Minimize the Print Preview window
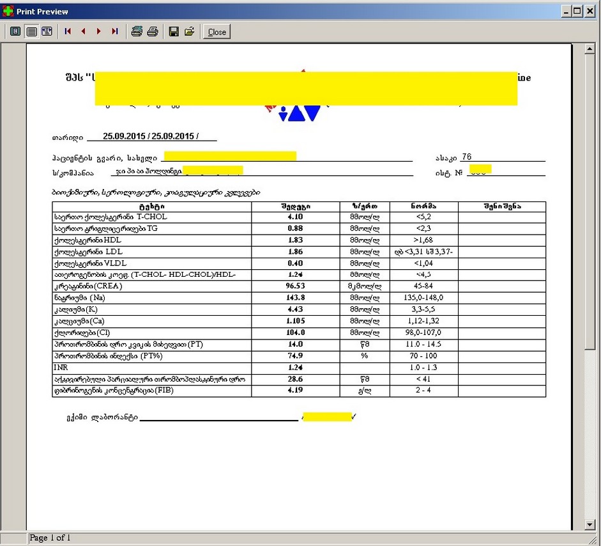601x546 pixels. (x=567, y=12)
